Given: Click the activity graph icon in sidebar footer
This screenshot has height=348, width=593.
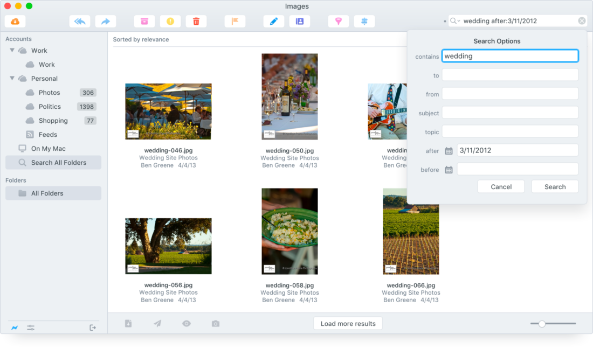Looking at the screenshot, I should point(15,328).
